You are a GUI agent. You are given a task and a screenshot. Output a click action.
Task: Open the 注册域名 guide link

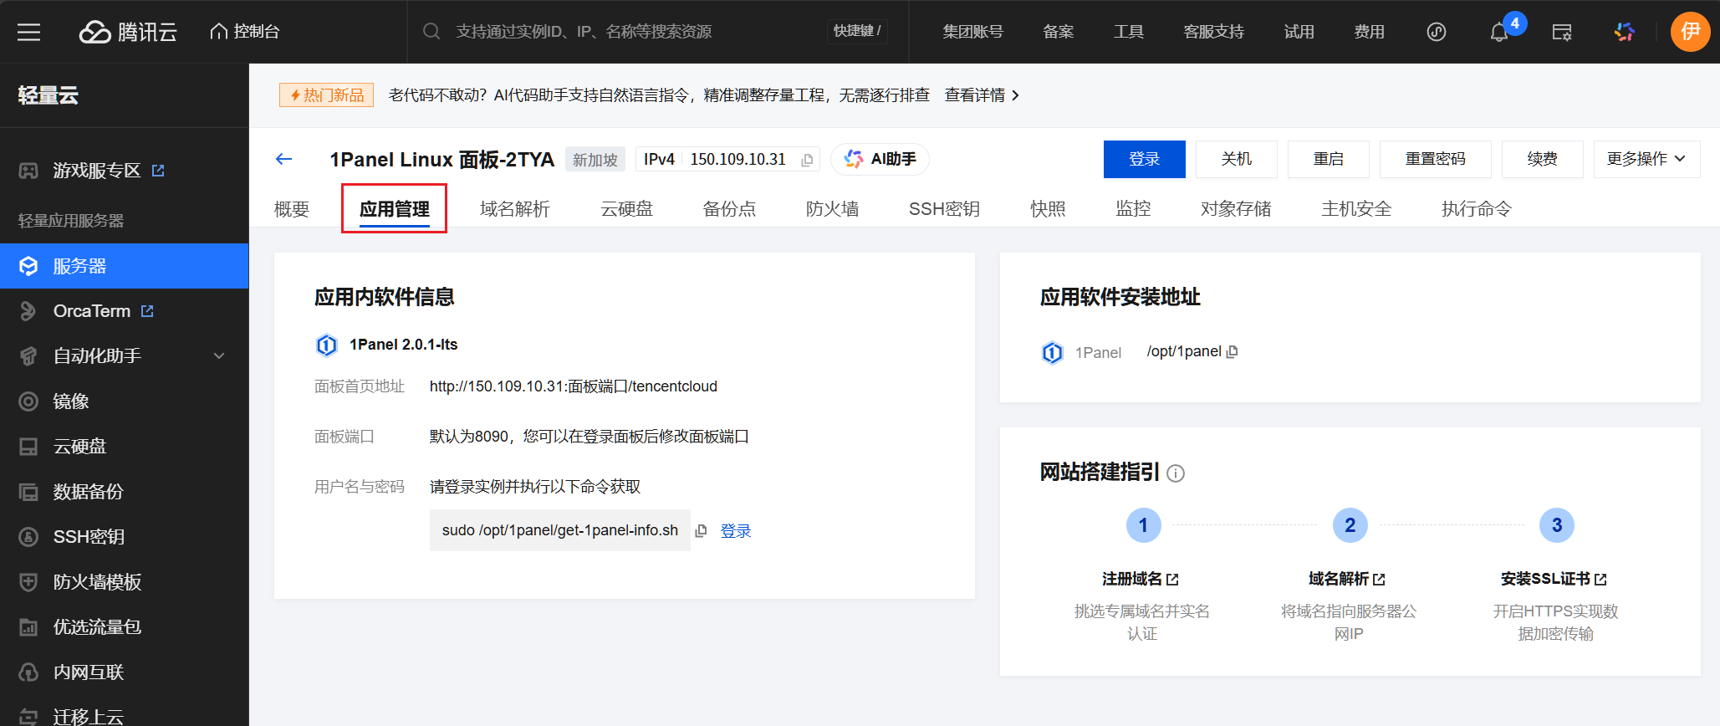[1141, 579]
